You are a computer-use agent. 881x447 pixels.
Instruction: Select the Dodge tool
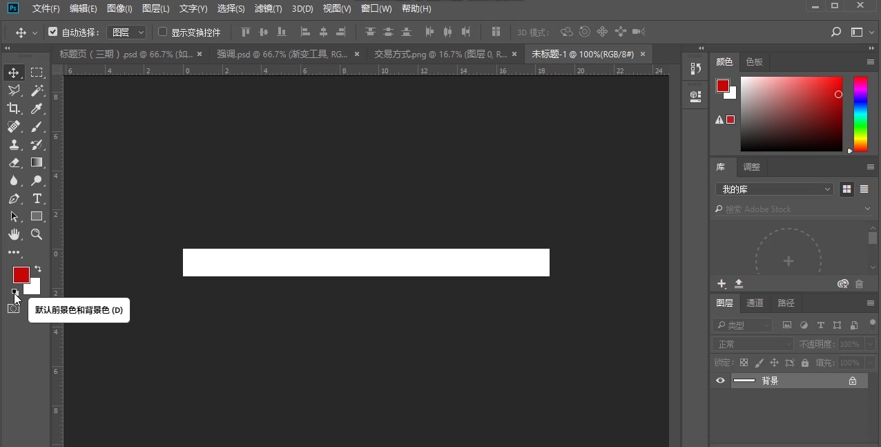click(37, 180)
